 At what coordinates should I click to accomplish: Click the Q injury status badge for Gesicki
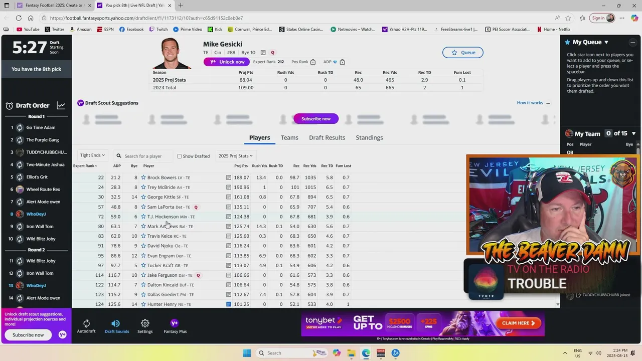(x=273, y=53)
